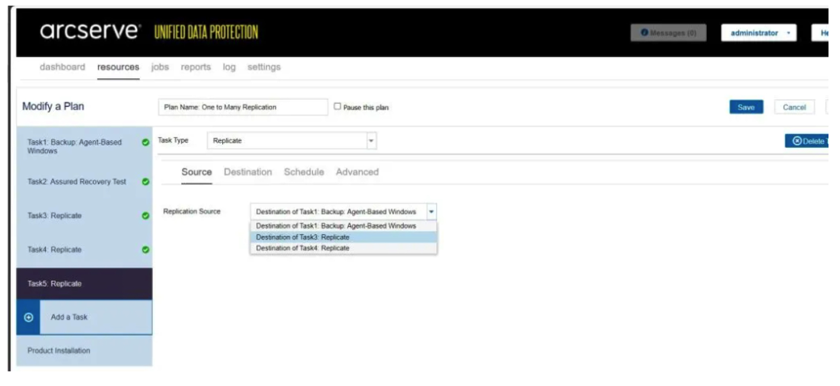Open the log tab
The image size is (840, 386).
tap(229, 67)
